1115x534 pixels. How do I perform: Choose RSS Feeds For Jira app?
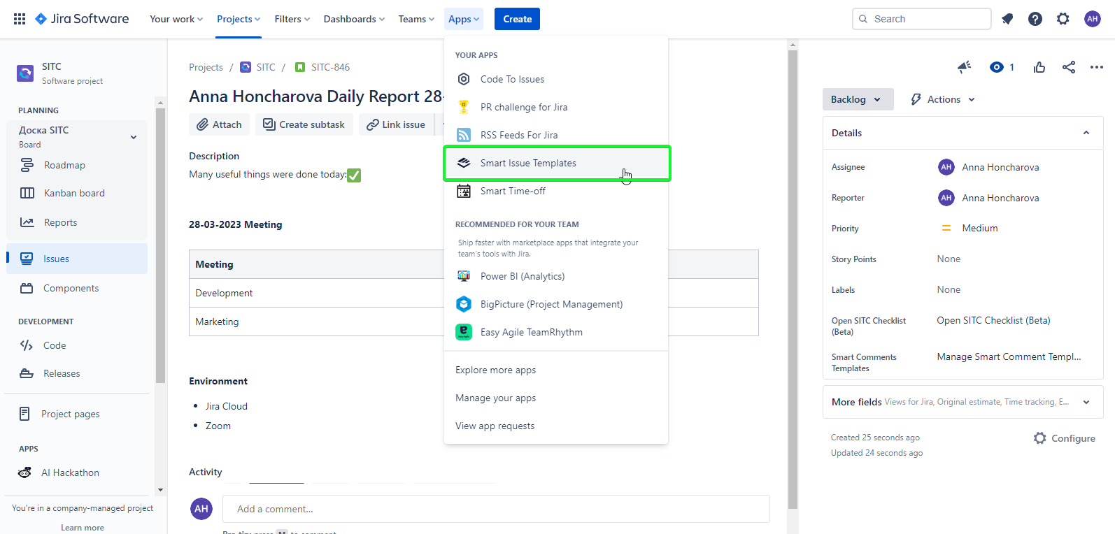click(518, 135)
